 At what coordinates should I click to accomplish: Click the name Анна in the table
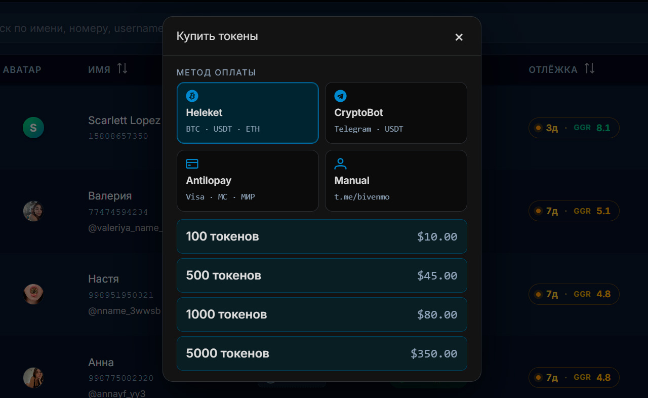tap(101, 363)
